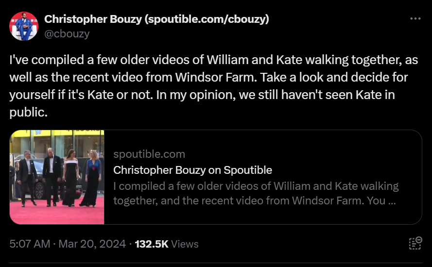Click the 5:07 AM post time

(30, 244)
